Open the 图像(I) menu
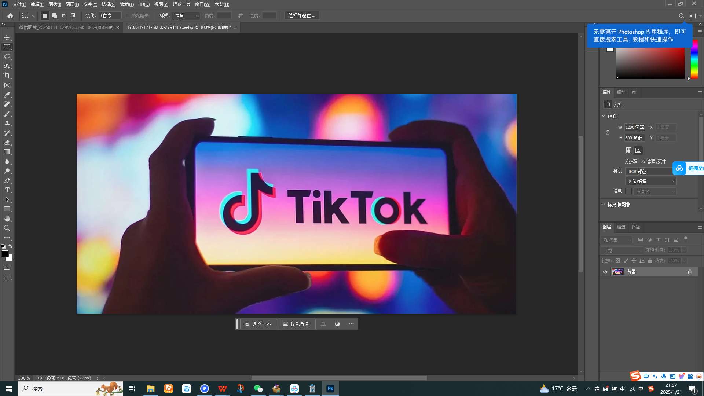 click(x=55, y=4)
